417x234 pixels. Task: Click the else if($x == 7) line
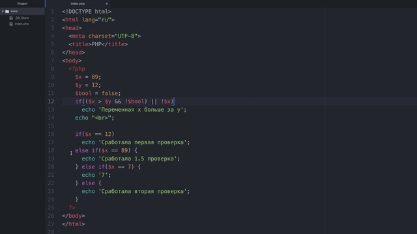(108, 167)
